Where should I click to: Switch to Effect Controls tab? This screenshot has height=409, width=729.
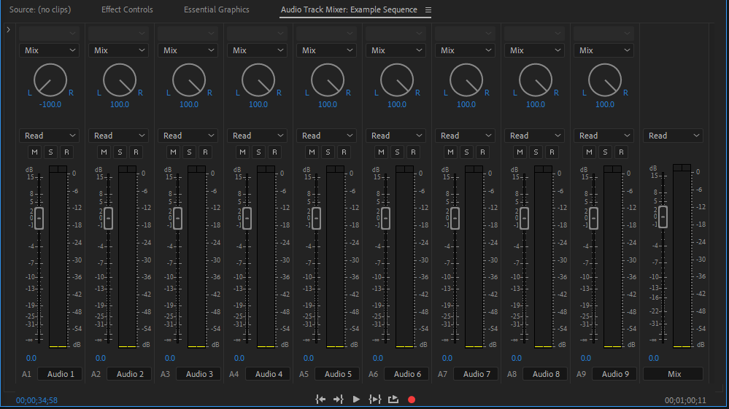point(127,9)
